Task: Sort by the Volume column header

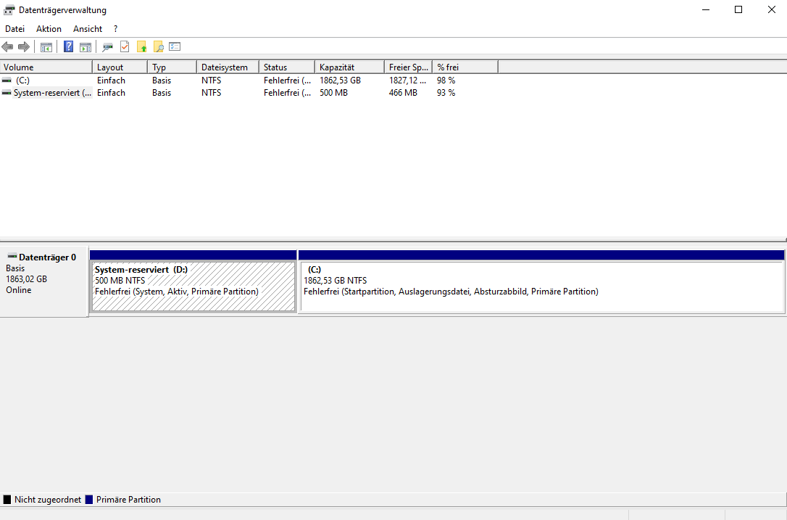Action: tap(46, 67)
